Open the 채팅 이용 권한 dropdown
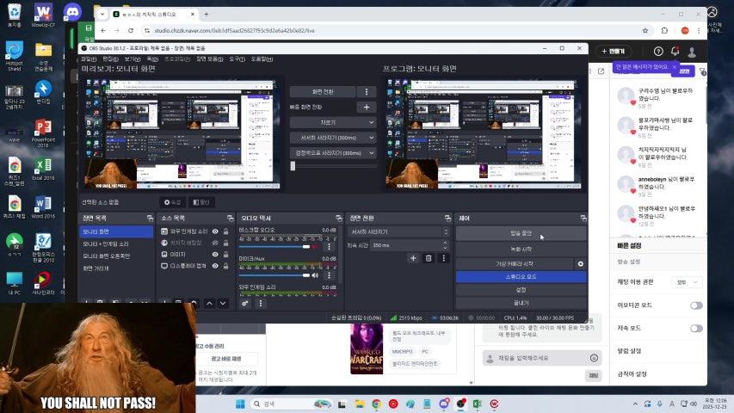The height and width of the screenshot is (413, 734). point(687,281)
